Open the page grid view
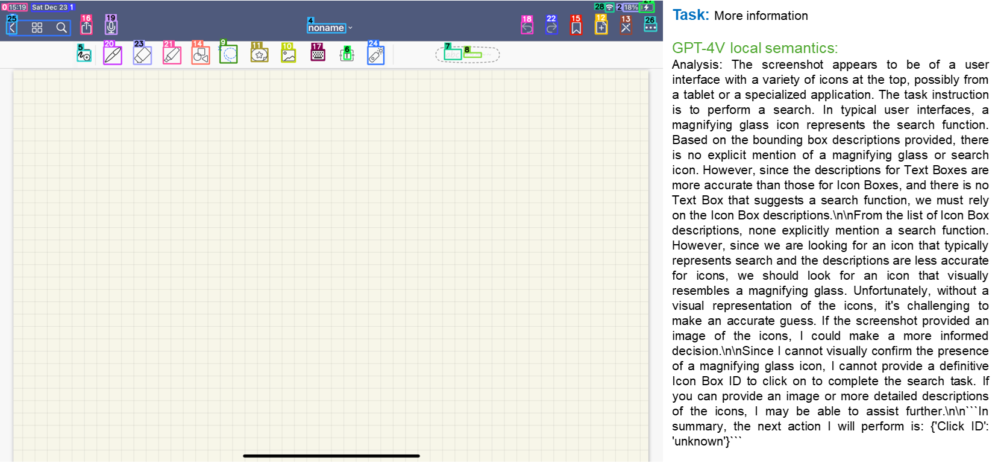The height and width of the screenshot is (469, 998). tap(37, 28)
